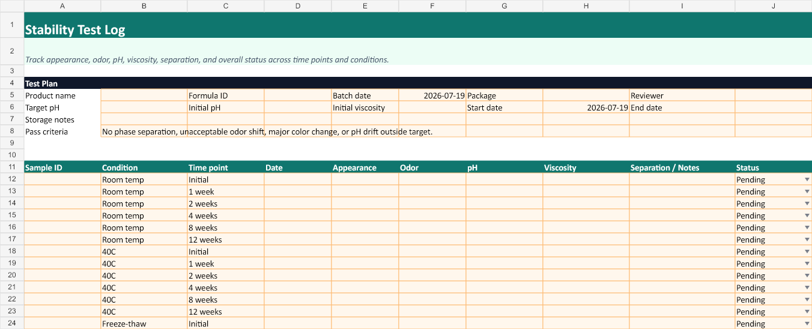Open Status dropdown for Room temp 12 weeks row
The image size is (812, 329).
tap(807, 240)
